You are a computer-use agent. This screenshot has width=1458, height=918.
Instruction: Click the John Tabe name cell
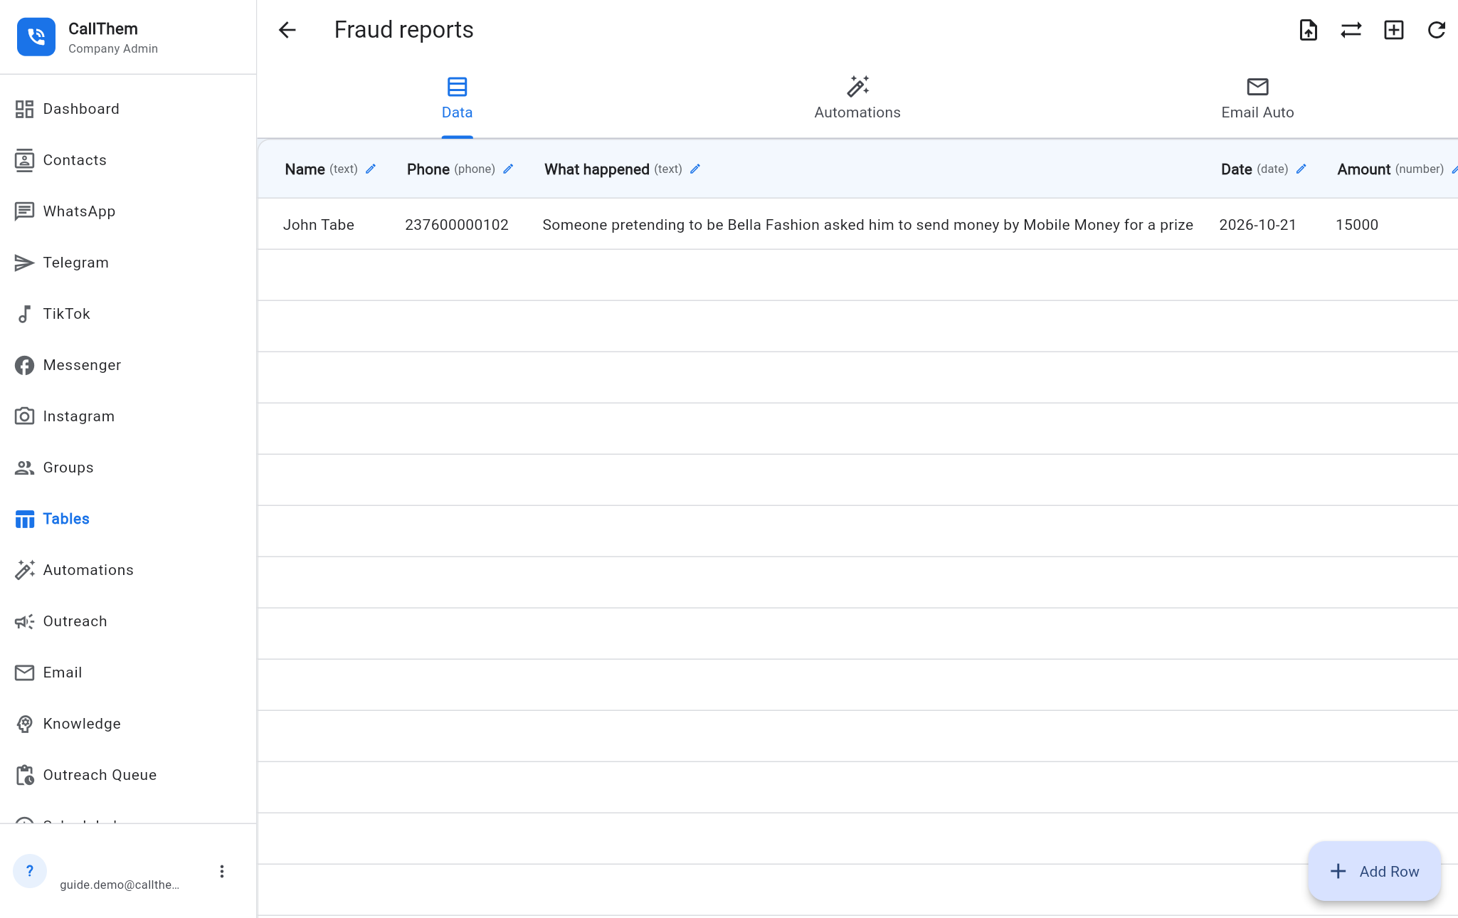[319, 225]
